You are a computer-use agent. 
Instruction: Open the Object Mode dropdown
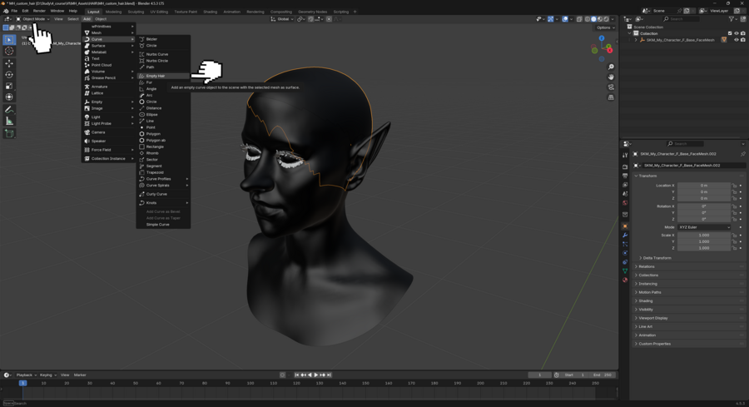[x=34, y=19]
